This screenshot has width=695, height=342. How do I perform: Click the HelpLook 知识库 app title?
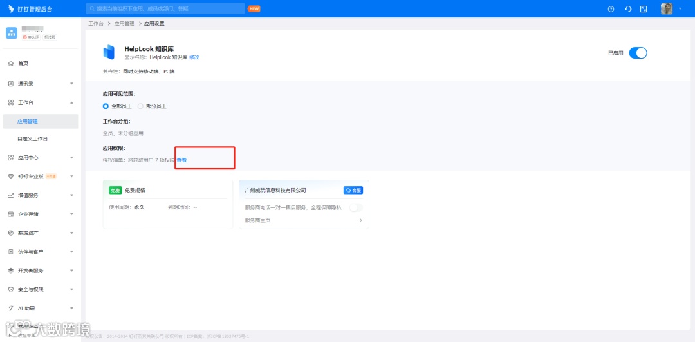(x=149, y=49)
